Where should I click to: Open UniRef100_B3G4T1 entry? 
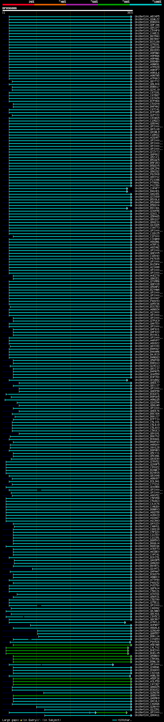(147, 394)
